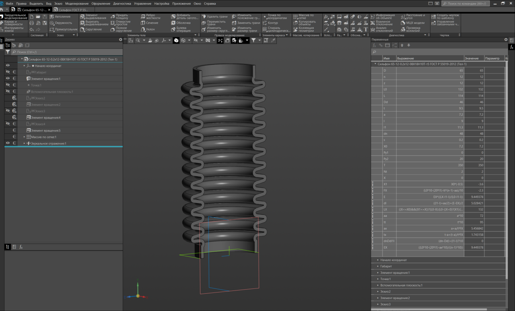Switch to Сильфон ГОСТ Р 55 document tab

click(x=72, y=9)
